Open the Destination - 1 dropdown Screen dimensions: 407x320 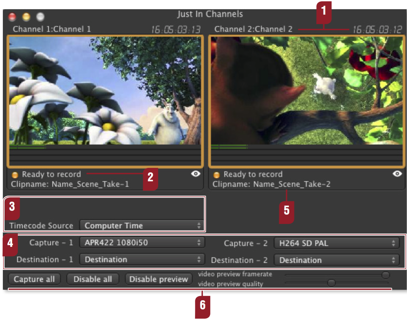tap(142, 260)
